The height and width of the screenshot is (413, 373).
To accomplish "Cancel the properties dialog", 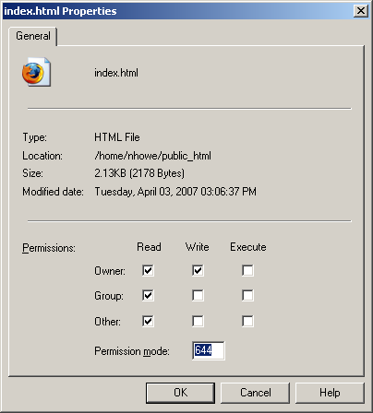I will 255,393.
